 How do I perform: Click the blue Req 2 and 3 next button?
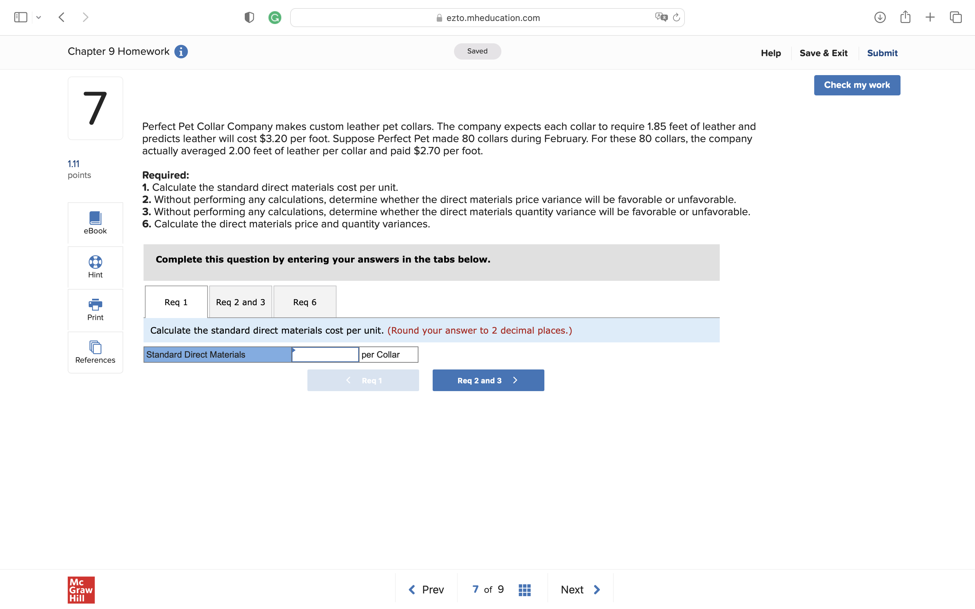pyautogui.click(x=488, y=380)
